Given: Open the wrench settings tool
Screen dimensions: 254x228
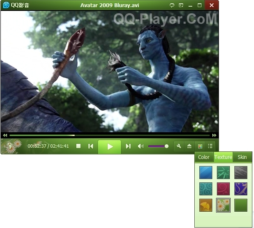Looking at the screenshot, I should coord(179,146).
